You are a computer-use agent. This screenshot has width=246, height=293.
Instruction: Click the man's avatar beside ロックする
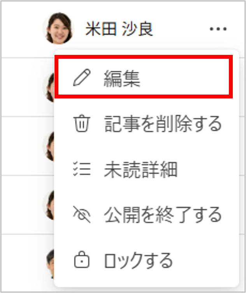[50, 264]
